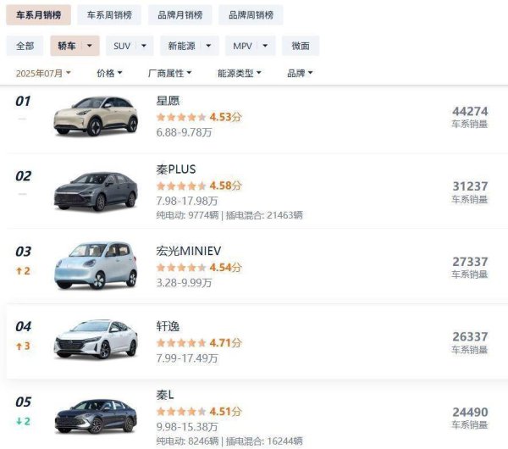The image size is (508, 449).
Task: Expand the 能源类型 filter
Action: tap(240, 74)
